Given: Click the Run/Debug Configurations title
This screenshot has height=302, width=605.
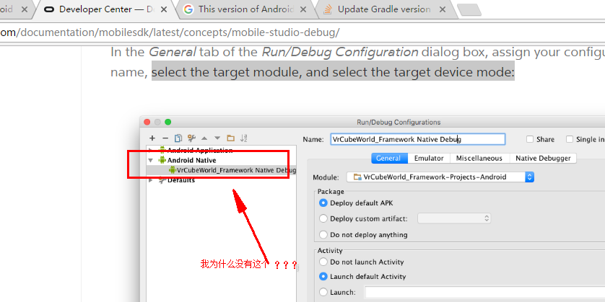Looking at the screenshot, I should (399, 122).
